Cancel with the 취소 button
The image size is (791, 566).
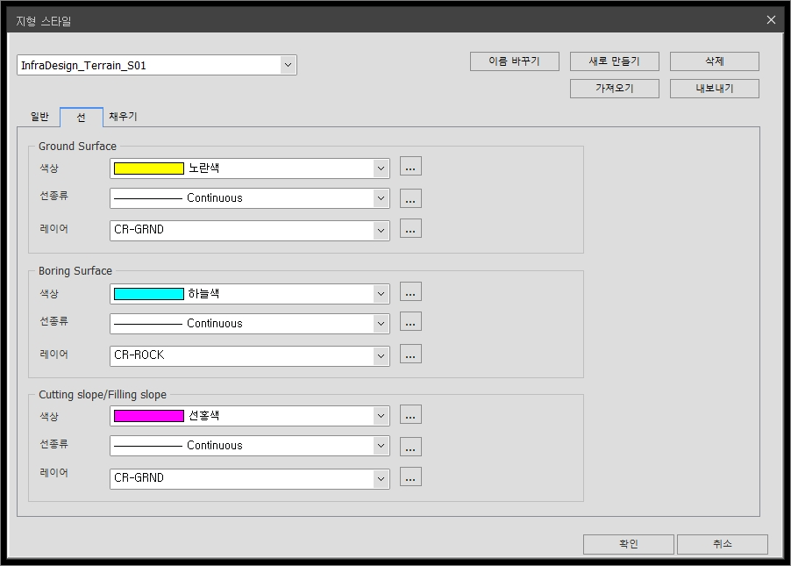[722, 544]
